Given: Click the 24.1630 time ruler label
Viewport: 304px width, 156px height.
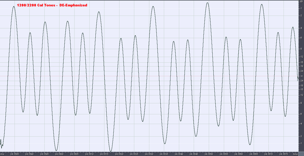Looking at the screenshot, I should pos(149,154).
